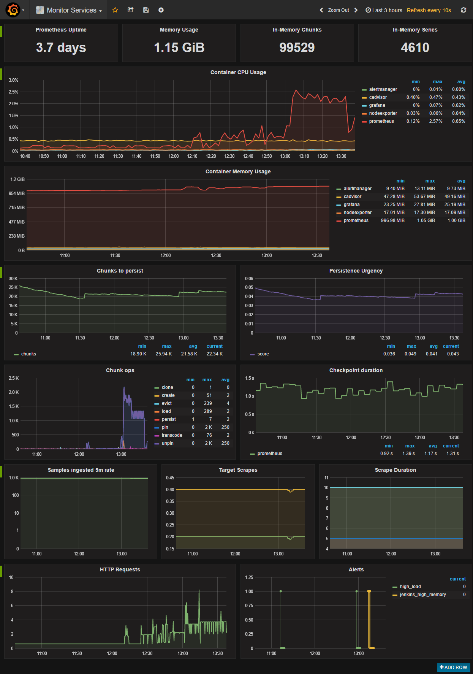Image resolution: width=473 pixels, height=674 pixels.
Task: Toggle alertmanager series in CPU Usage legend
Action: click(383, 89)
